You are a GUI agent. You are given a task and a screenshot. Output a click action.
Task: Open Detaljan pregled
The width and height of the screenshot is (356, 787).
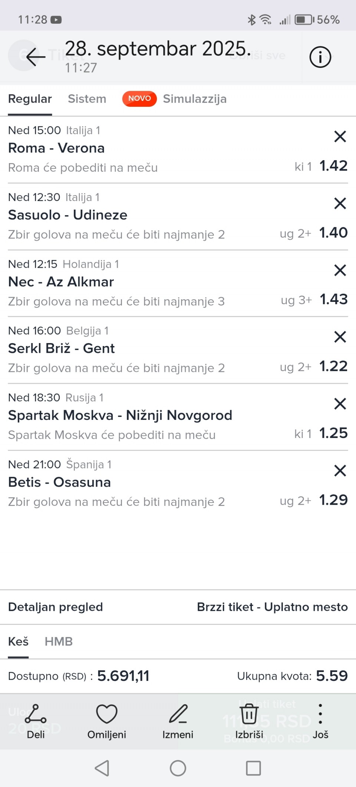[56, 607]
